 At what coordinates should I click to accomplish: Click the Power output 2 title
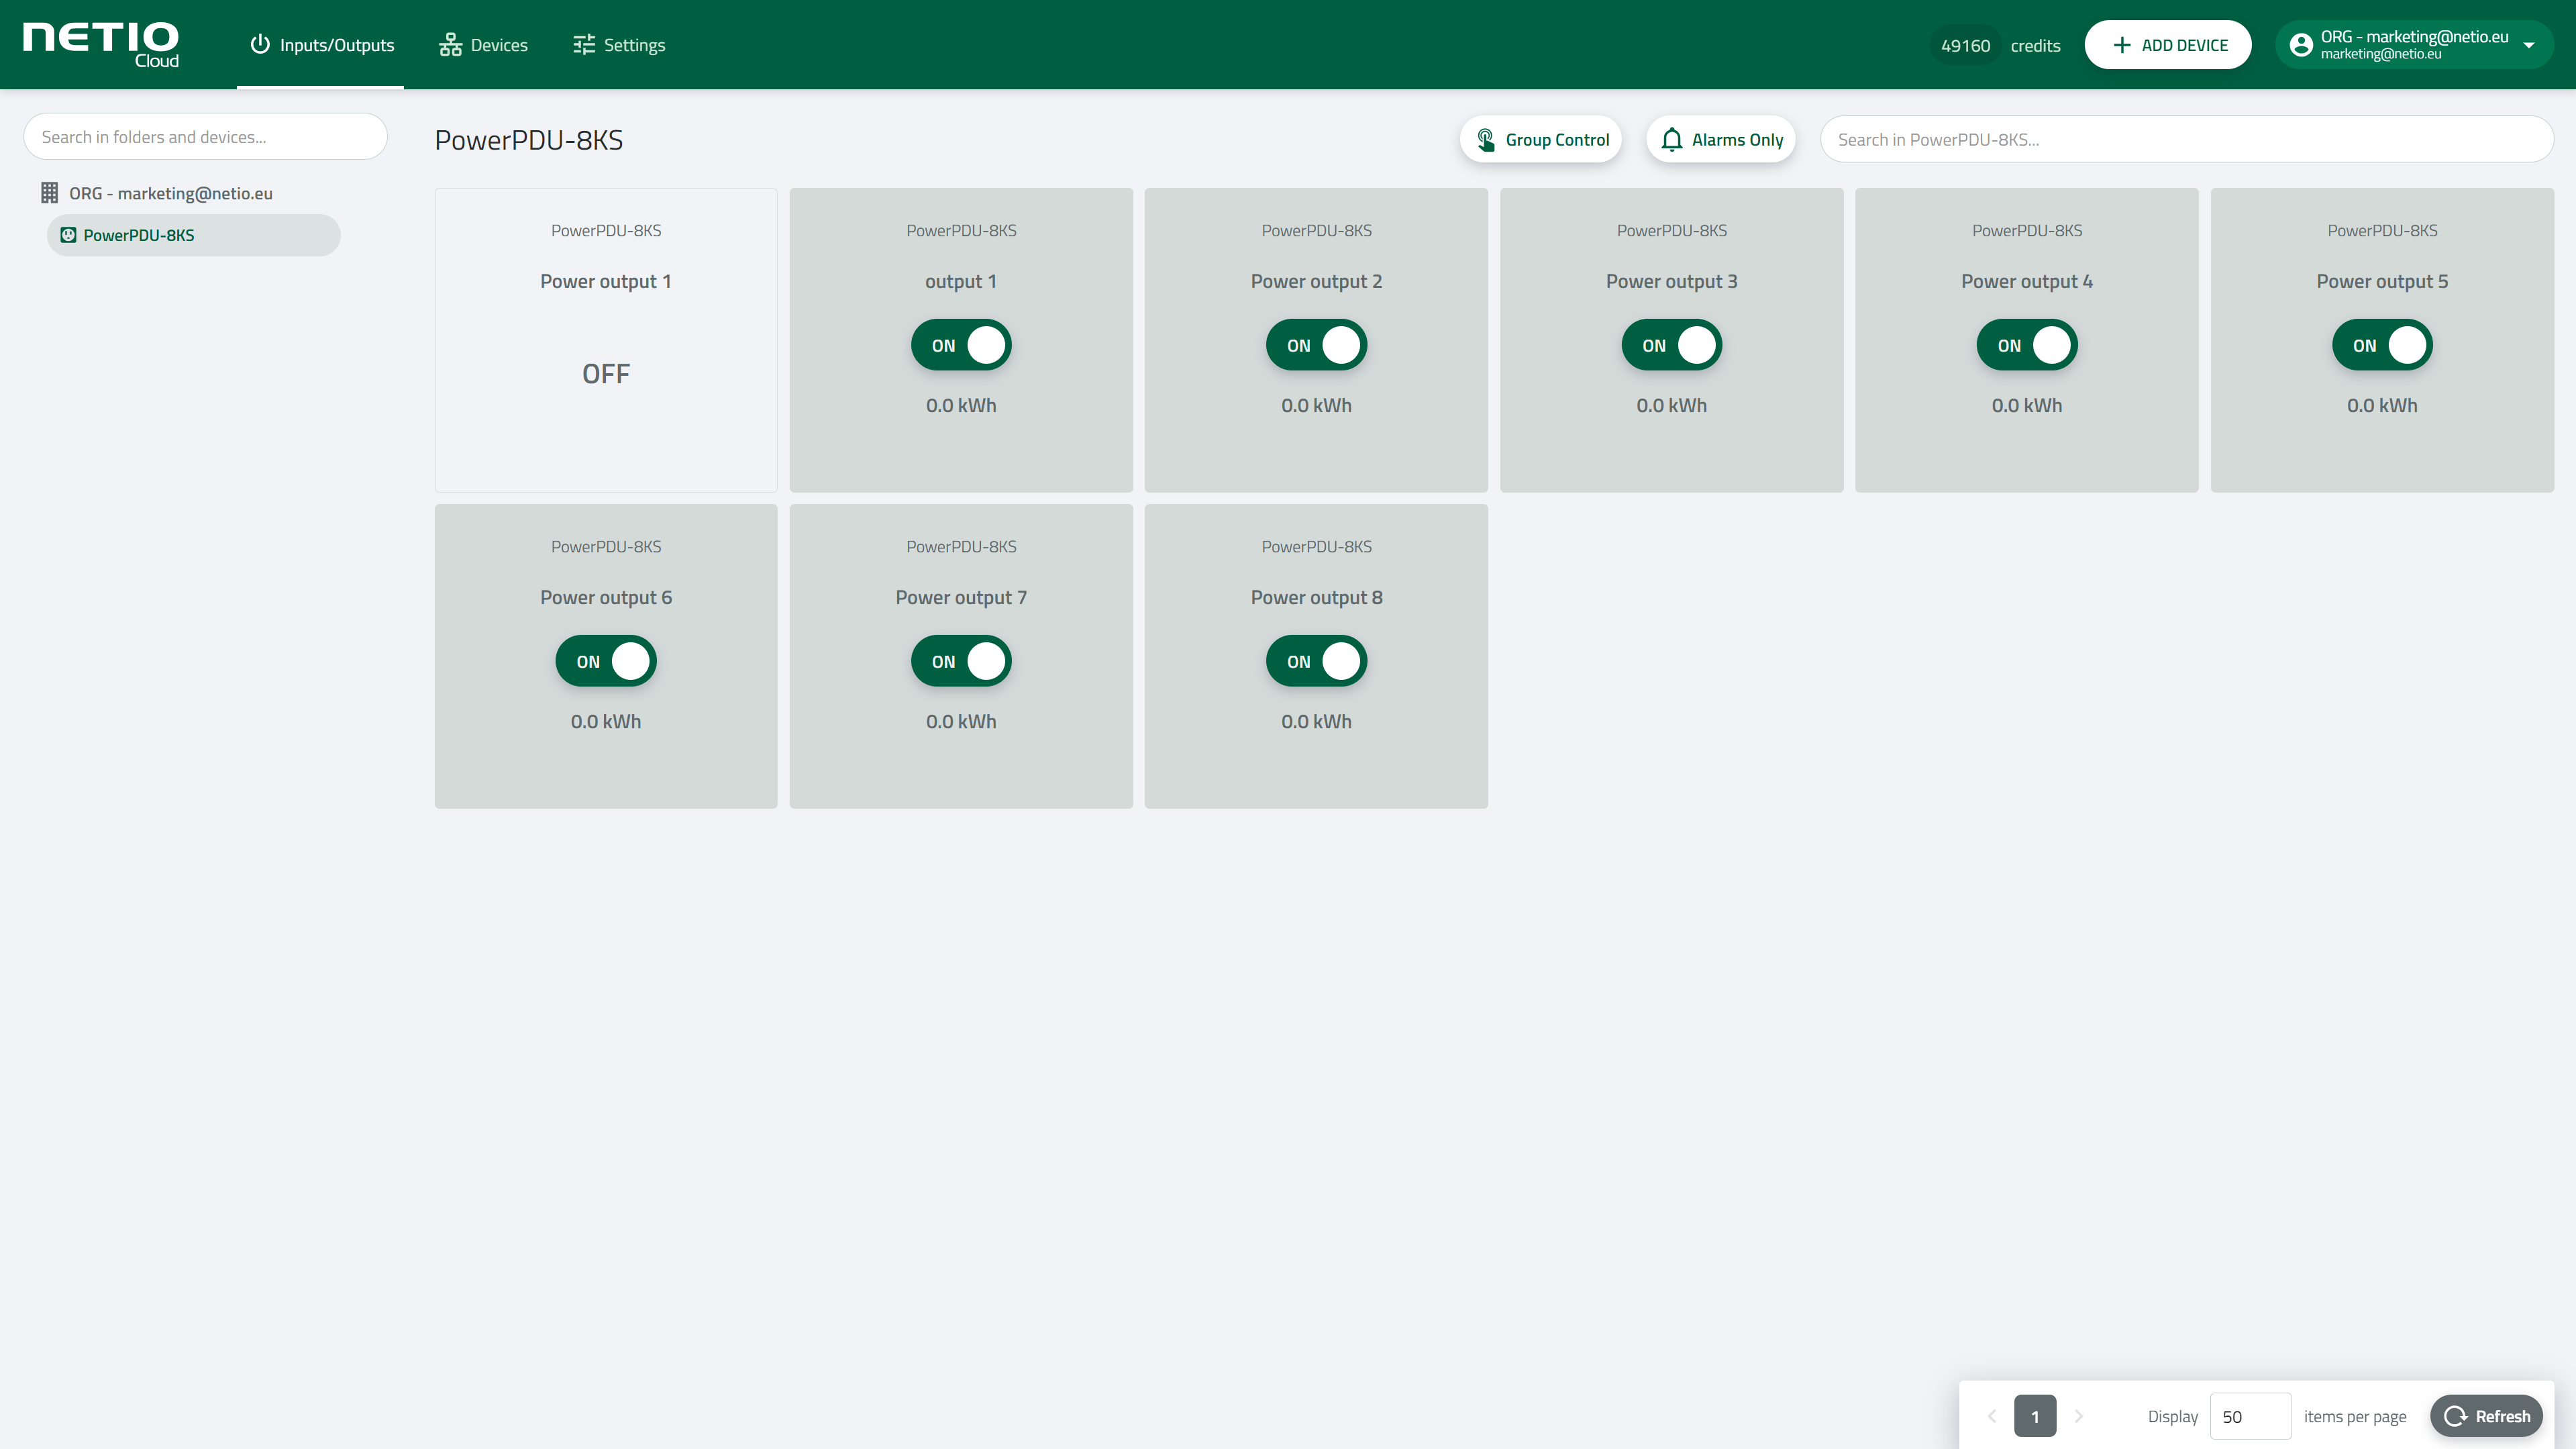click(1316, 282)
